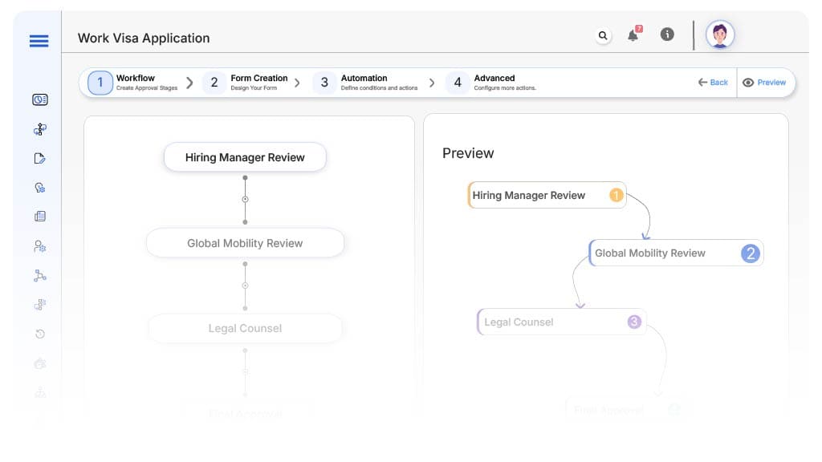The width and height of the screenshot is (822, 462).
Task: Select Global Mobility Review in the preview
Action: 675,253
